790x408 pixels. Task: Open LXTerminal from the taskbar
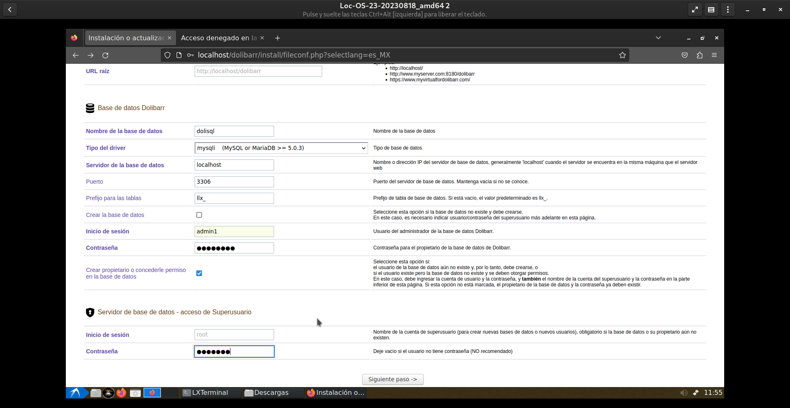pyautogui.click(x=210, y=393)
